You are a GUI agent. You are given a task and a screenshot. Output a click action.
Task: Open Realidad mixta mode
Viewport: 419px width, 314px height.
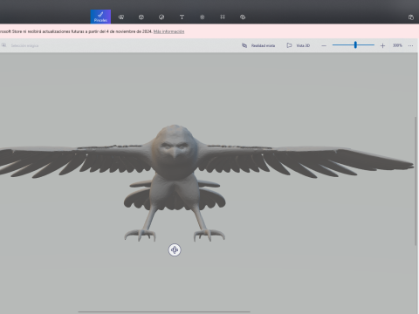(258, 45)
